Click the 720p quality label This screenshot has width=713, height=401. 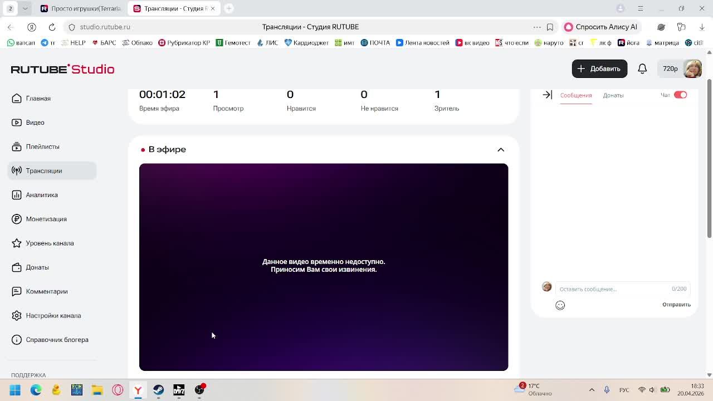tap(670, 69)
